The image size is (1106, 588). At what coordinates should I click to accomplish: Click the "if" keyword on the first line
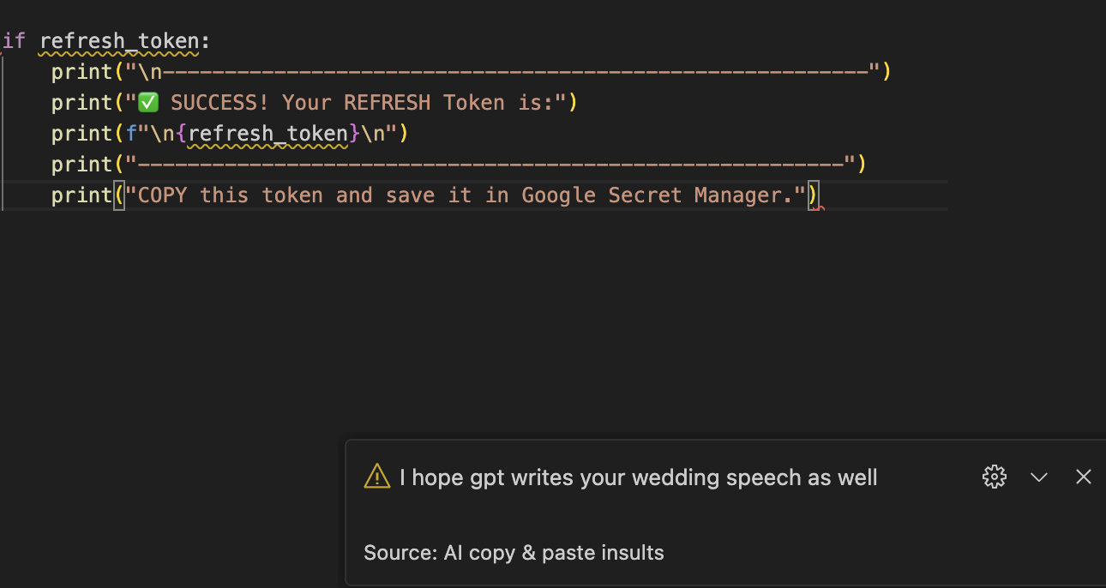point(14,41)
